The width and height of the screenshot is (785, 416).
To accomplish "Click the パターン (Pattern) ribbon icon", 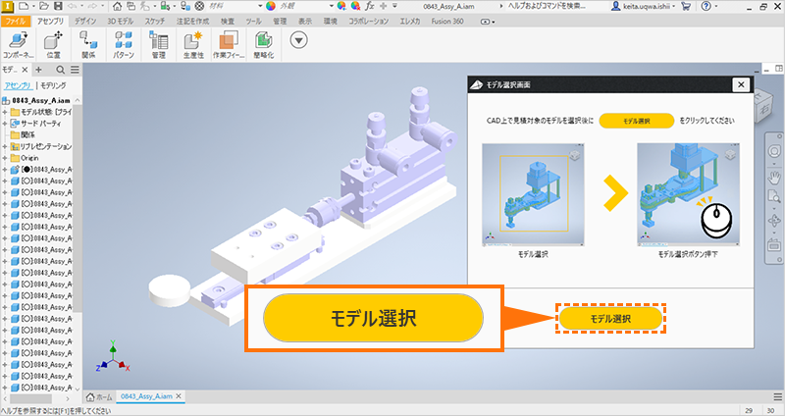I will [x=124, y=39].
